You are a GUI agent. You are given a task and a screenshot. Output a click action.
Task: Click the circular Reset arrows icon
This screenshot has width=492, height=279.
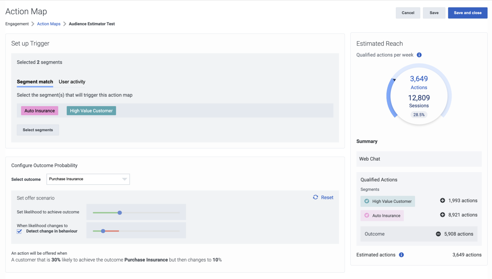(315, 197)
